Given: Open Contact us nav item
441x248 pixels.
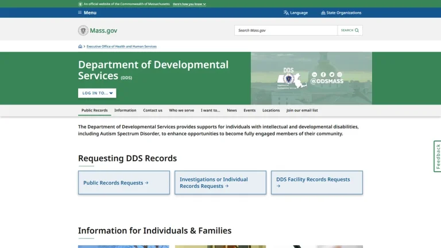Looking at the screenshot, I should click(152, 110).
